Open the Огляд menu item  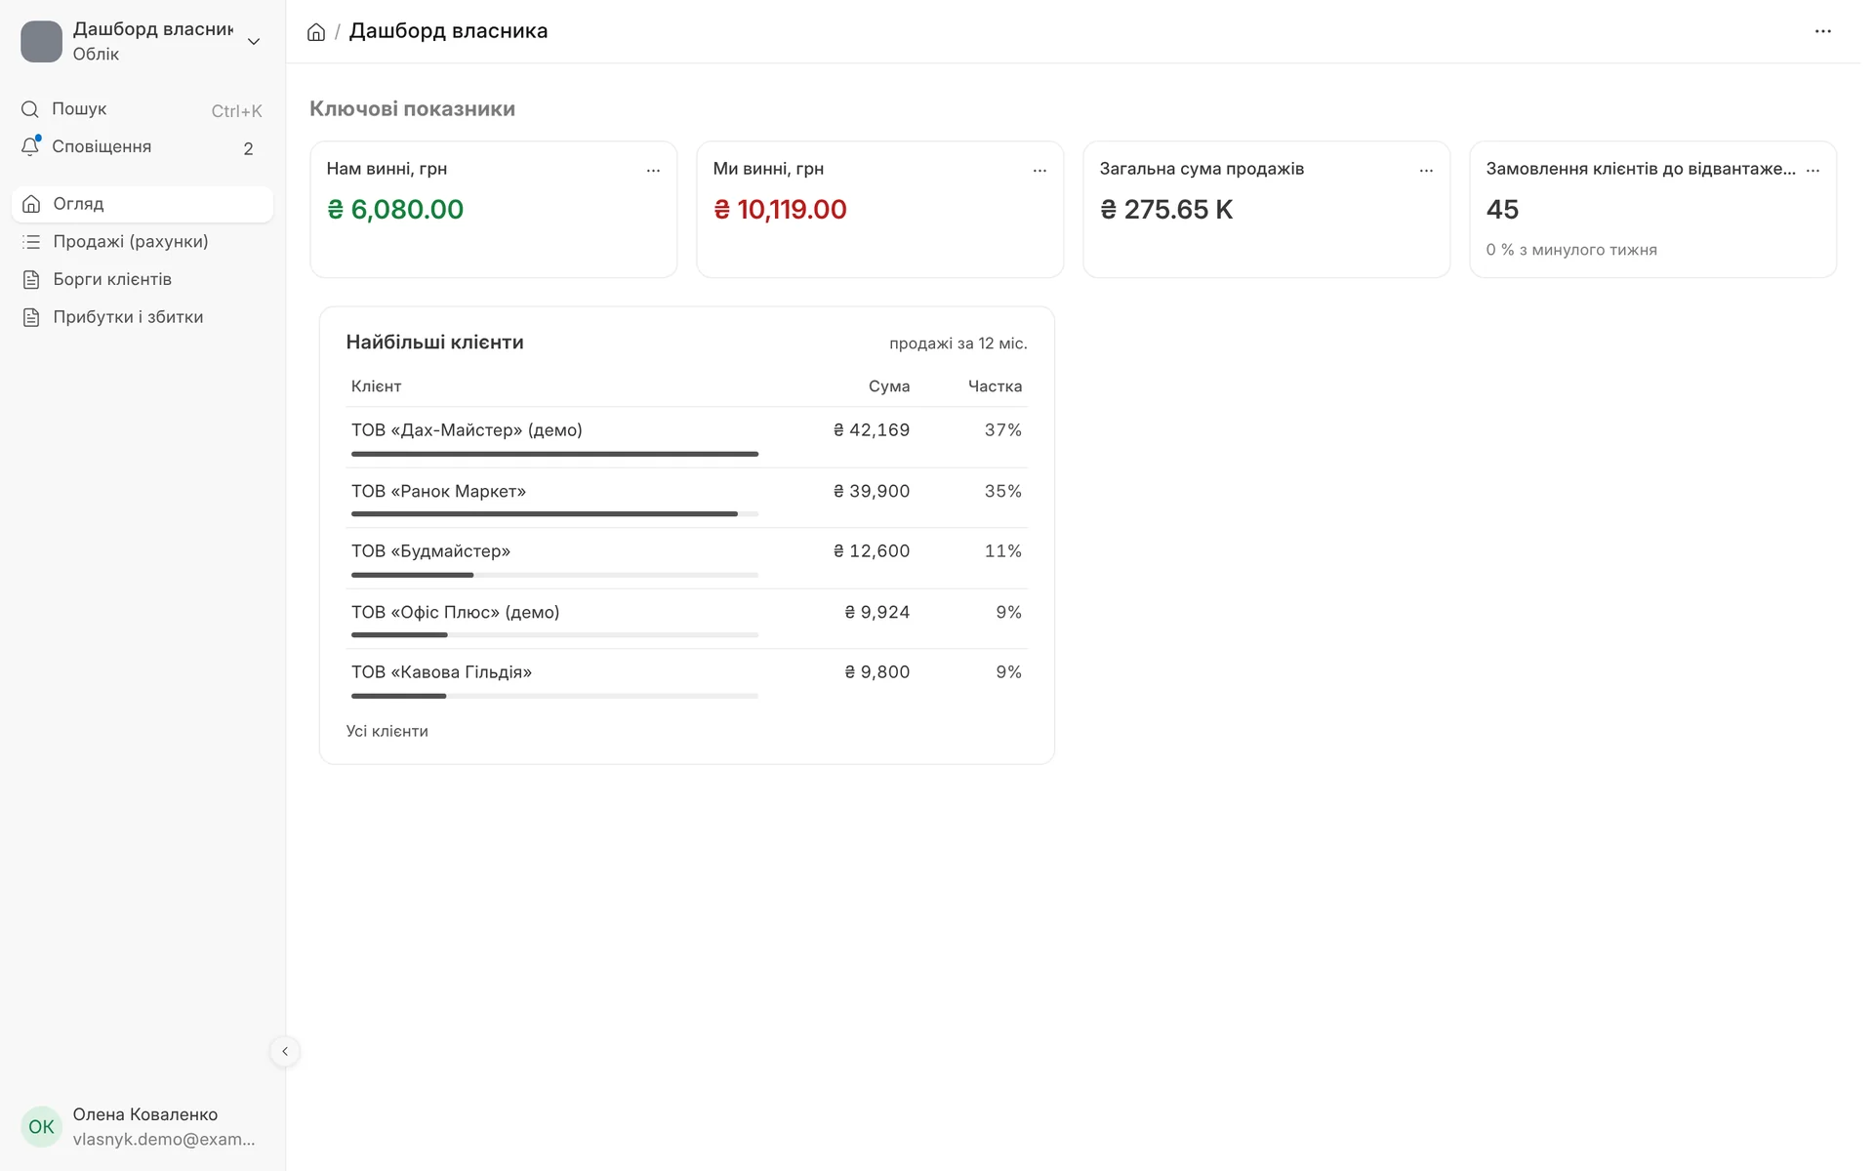143,204
